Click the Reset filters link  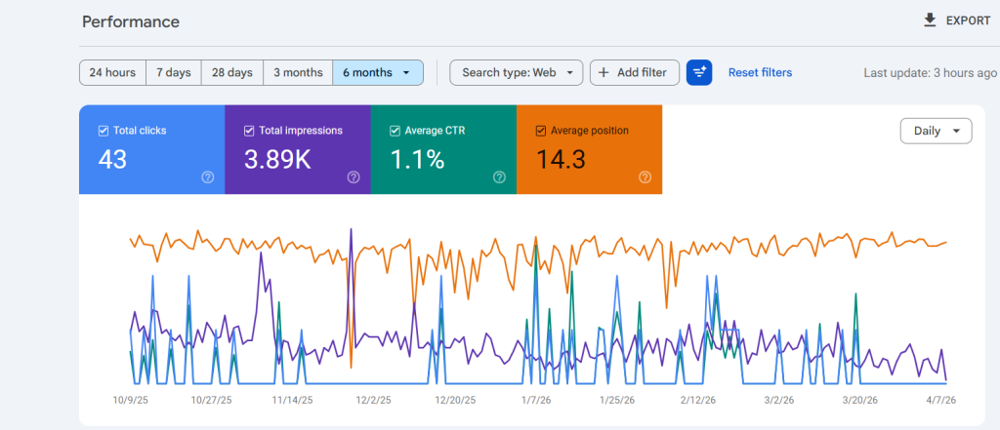(760, 72)
